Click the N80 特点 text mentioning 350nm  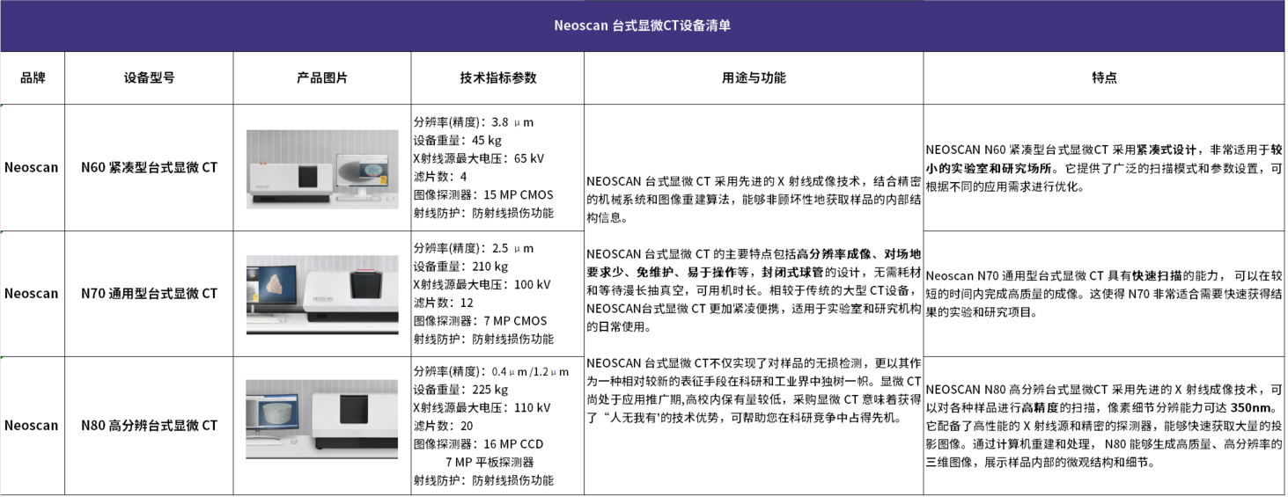tap(1103, 426)
